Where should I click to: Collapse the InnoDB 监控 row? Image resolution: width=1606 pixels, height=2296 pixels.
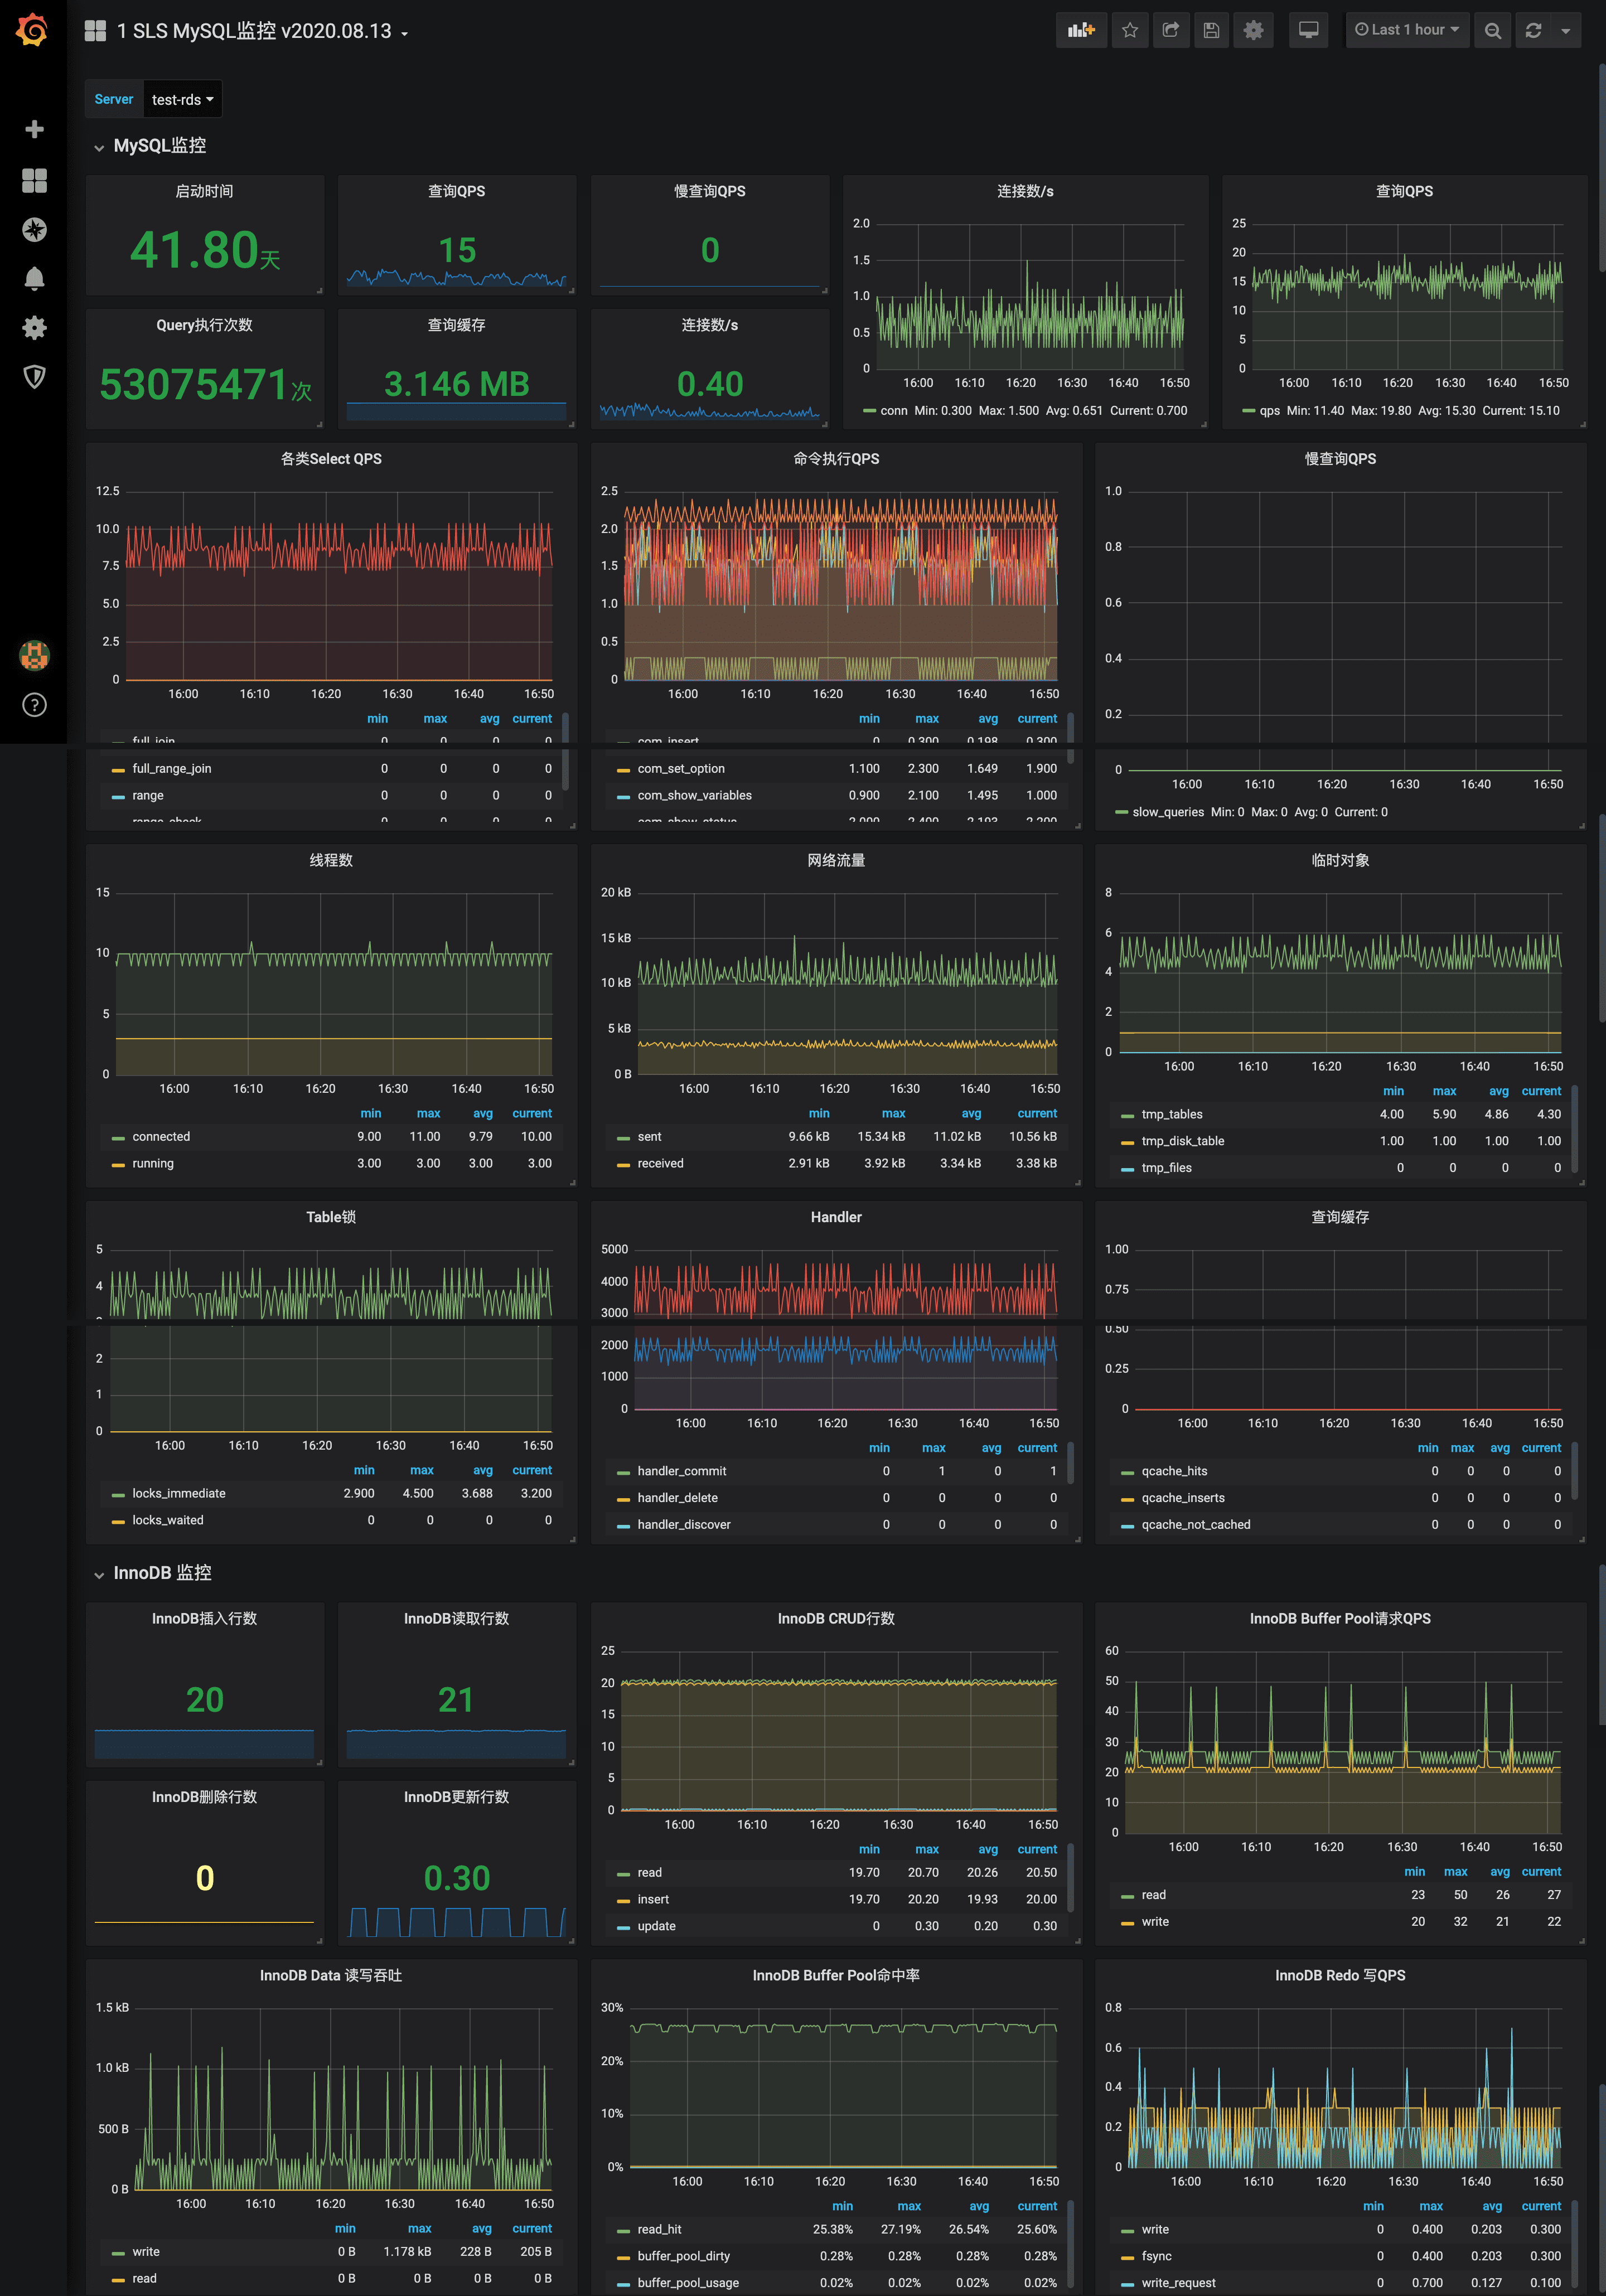point(162,1573)
